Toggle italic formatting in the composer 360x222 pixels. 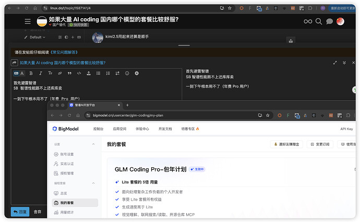(41, 73)
